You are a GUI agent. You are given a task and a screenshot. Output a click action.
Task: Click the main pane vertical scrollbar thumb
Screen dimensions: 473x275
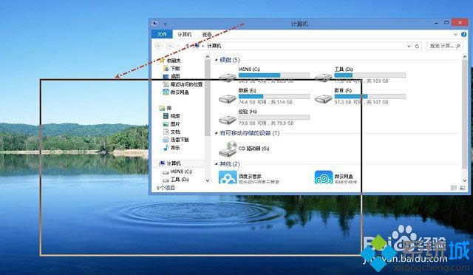[x=465, y=115]
